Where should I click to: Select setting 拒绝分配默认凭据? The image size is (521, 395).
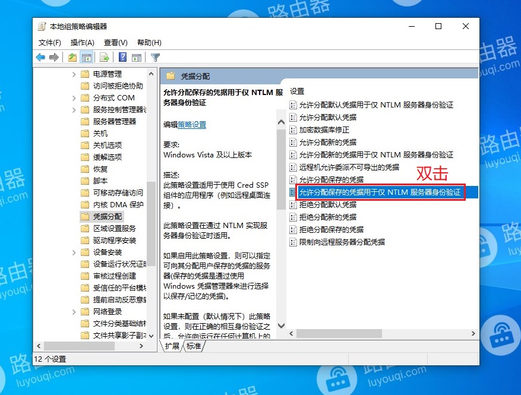point(327,205)
